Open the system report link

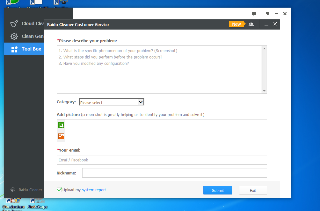(94, 190)
